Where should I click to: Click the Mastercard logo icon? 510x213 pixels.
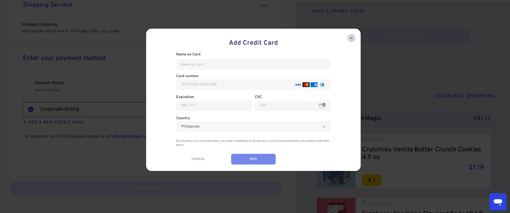click(306, 85)
